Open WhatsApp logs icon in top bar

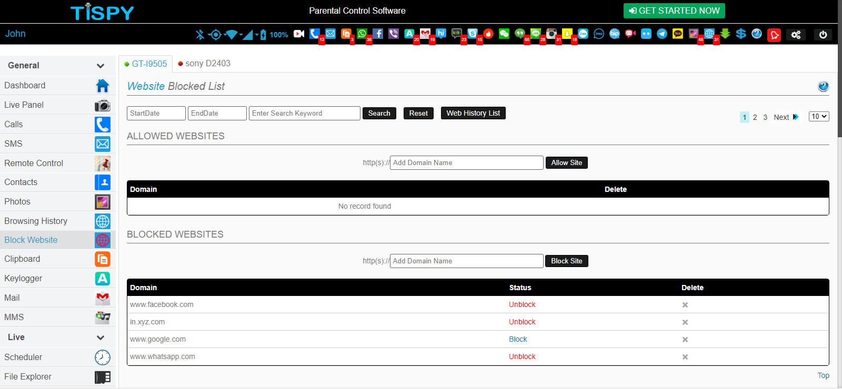pyautogui.click(x=362, y=34)
